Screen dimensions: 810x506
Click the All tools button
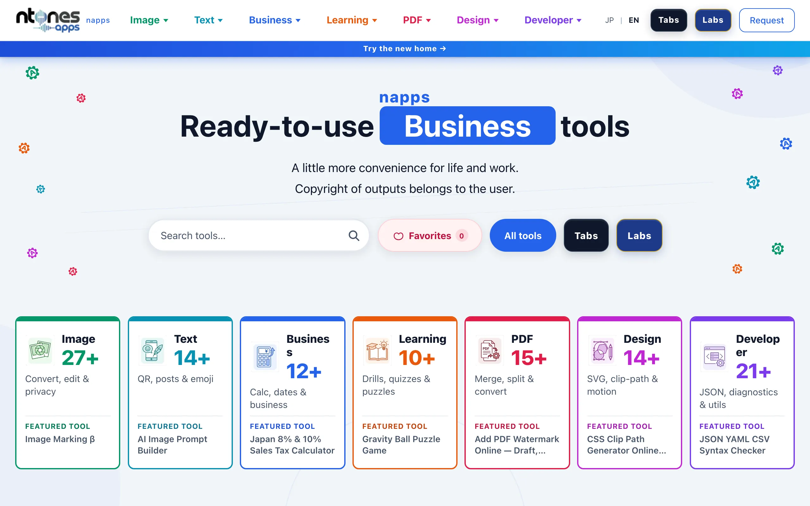point(523,236)
